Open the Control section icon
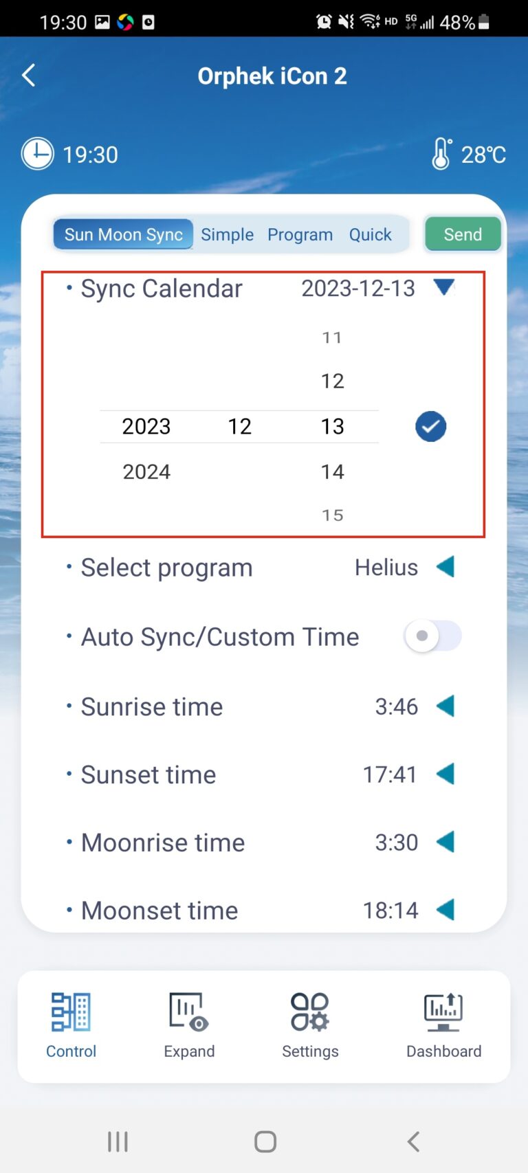 pos(71,1012)
